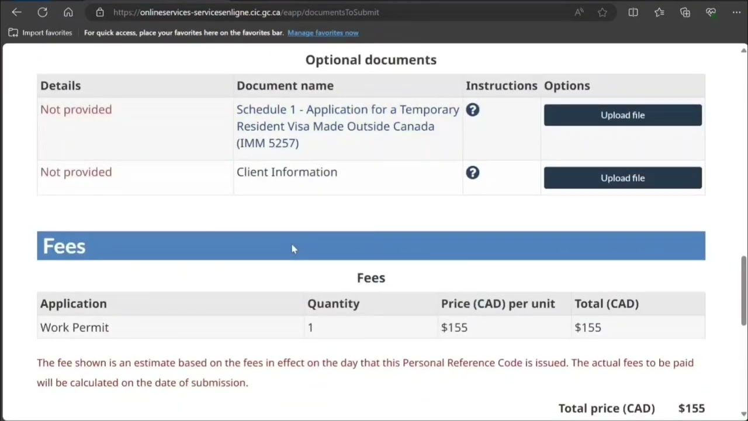Screen dimensions: 748x421
Task: Click the 'Options' column header
Action: (x=567, y=85)
